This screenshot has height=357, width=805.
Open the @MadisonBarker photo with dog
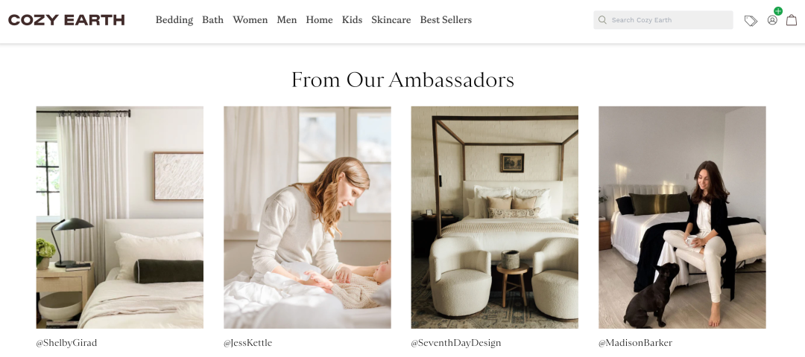click(682, 217)
